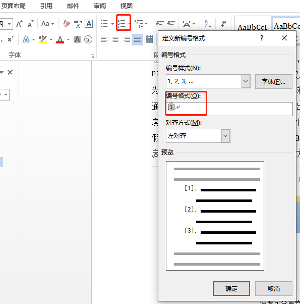Open the font dialog launcher

pyautogui.click(x=92, y=56)
